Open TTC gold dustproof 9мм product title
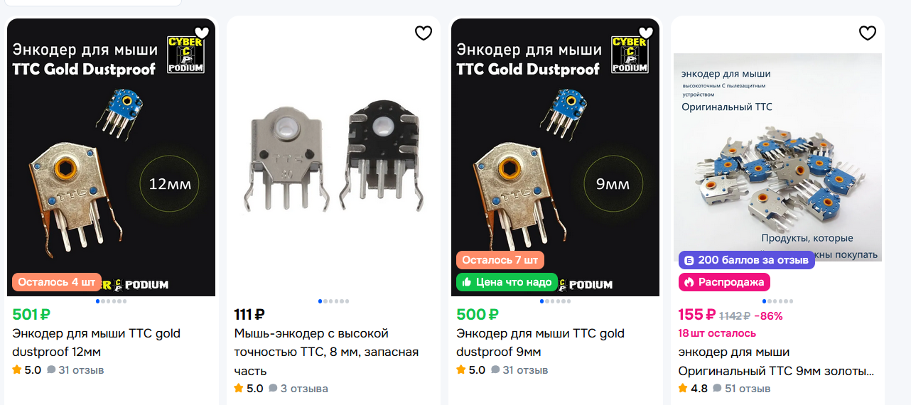 tap(541, 342)
